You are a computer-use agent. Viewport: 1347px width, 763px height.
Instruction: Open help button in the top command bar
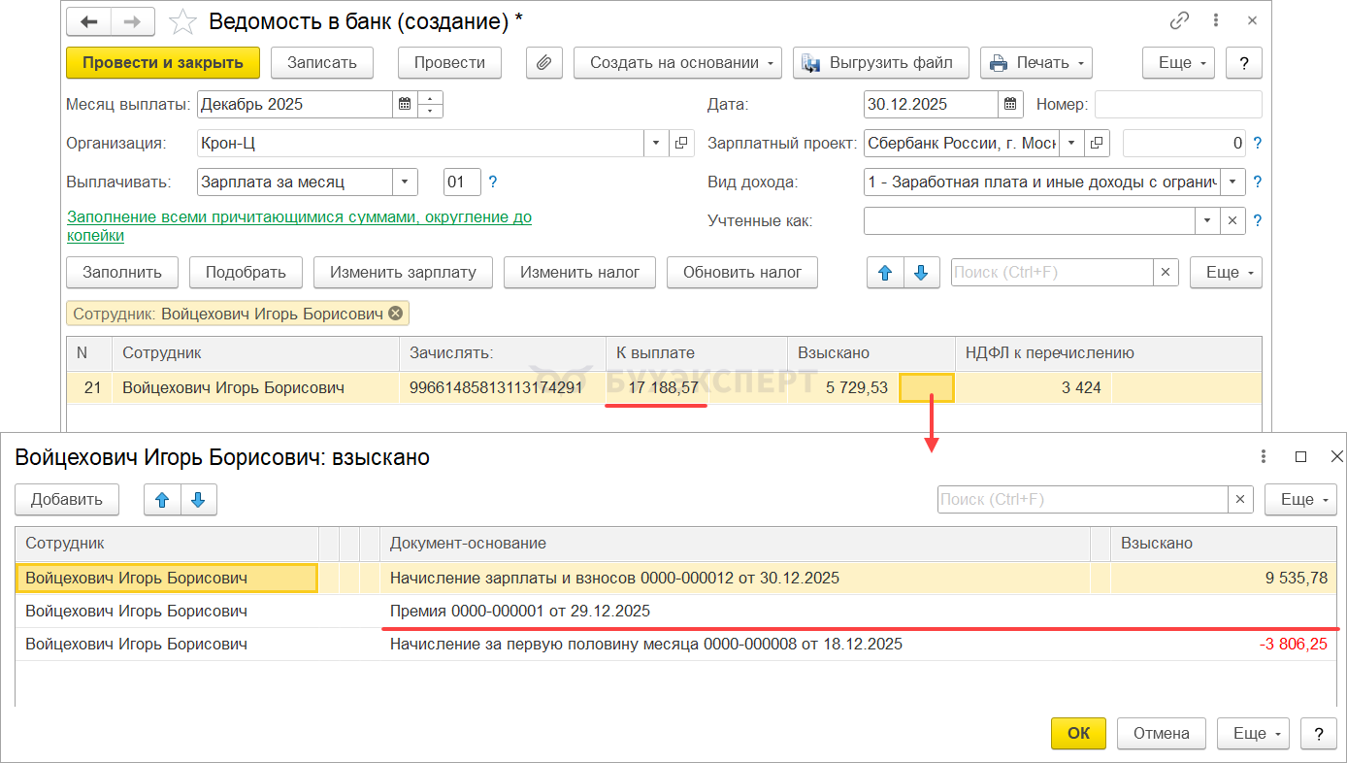pyautogui.click(x=1244, y=62)
